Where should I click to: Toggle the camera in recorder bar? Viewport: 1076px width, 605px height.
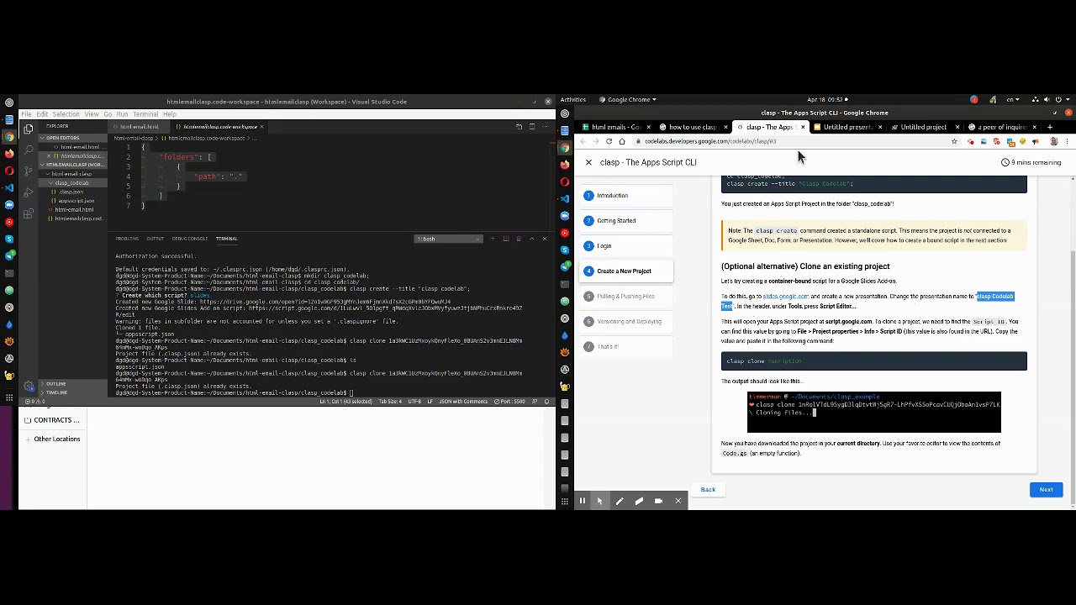pyautogui.click(x=658, y=501)
